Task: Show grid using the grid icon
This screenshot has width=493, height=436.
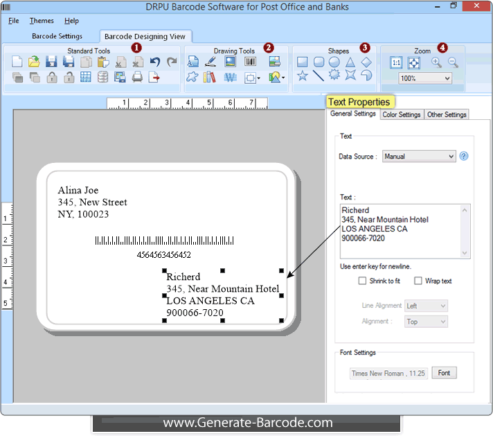Action: click(86, 77)
